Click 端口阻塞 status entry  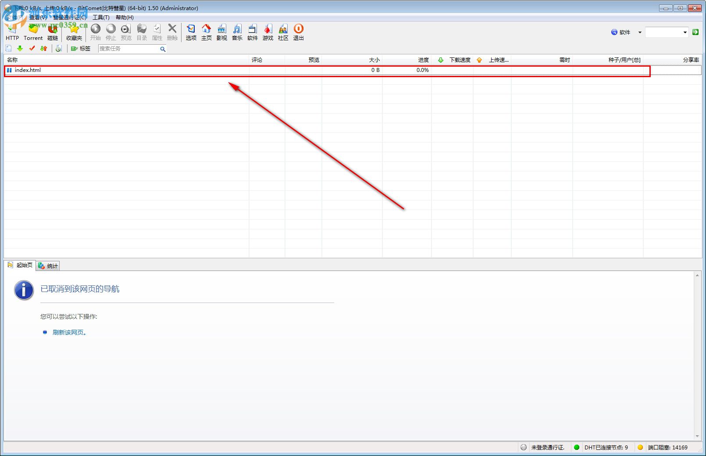[667, 447]
